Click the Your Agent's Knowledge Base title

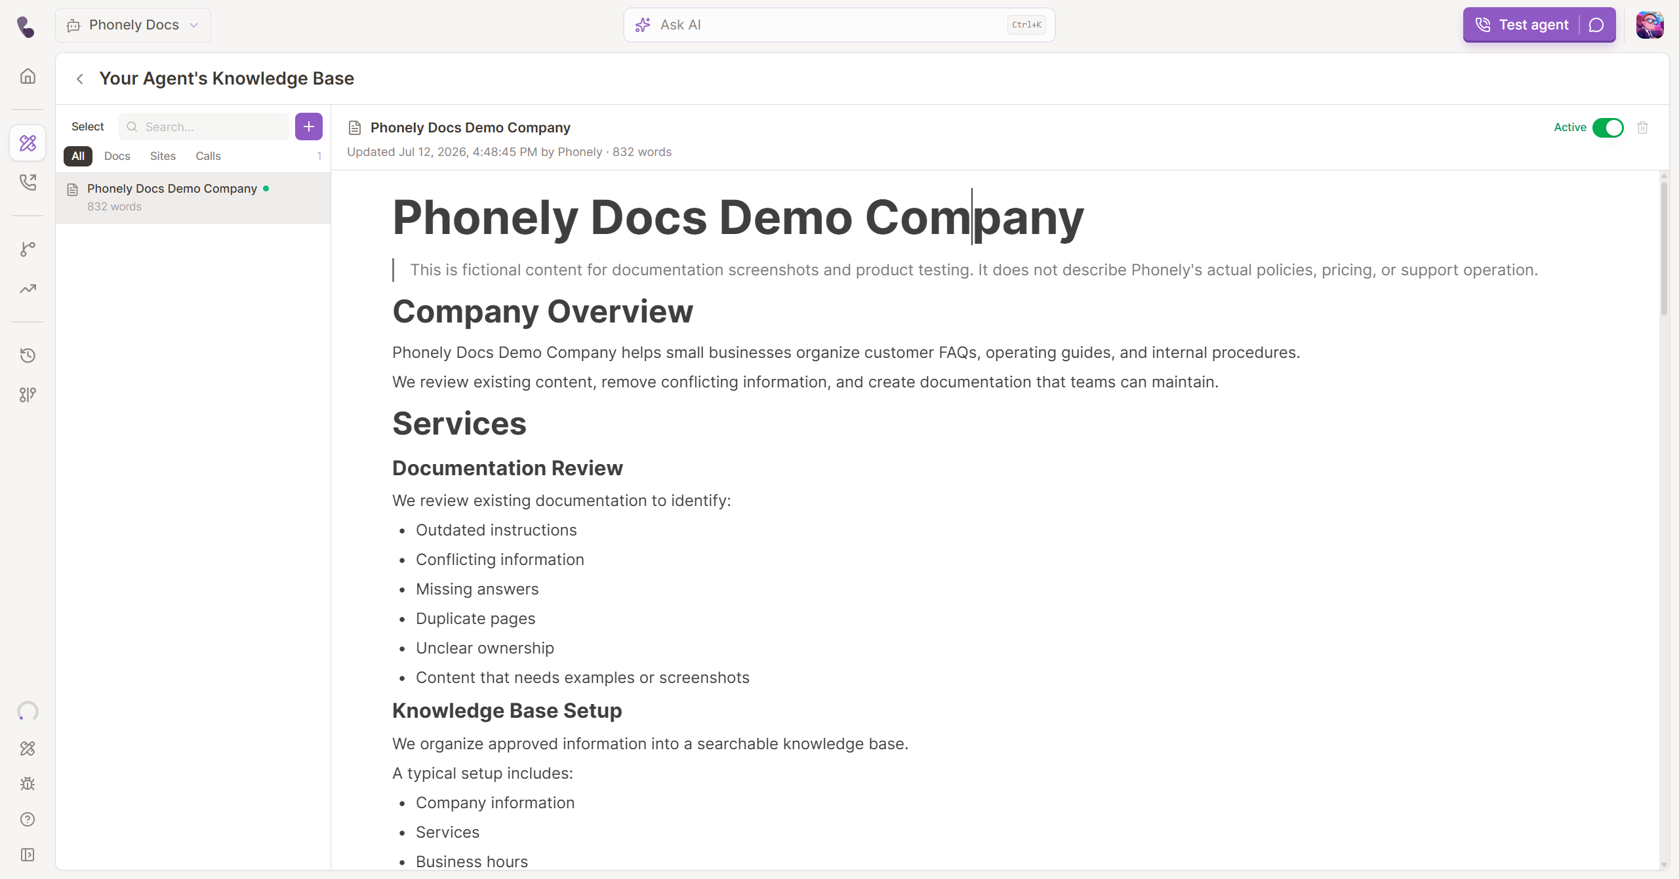pos(227,79)
